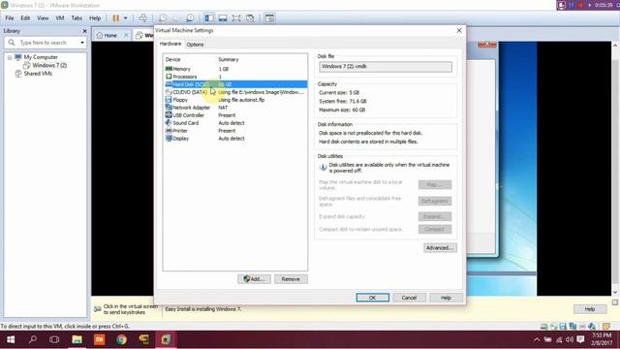Open the VM menu

(x=60, y=18)
